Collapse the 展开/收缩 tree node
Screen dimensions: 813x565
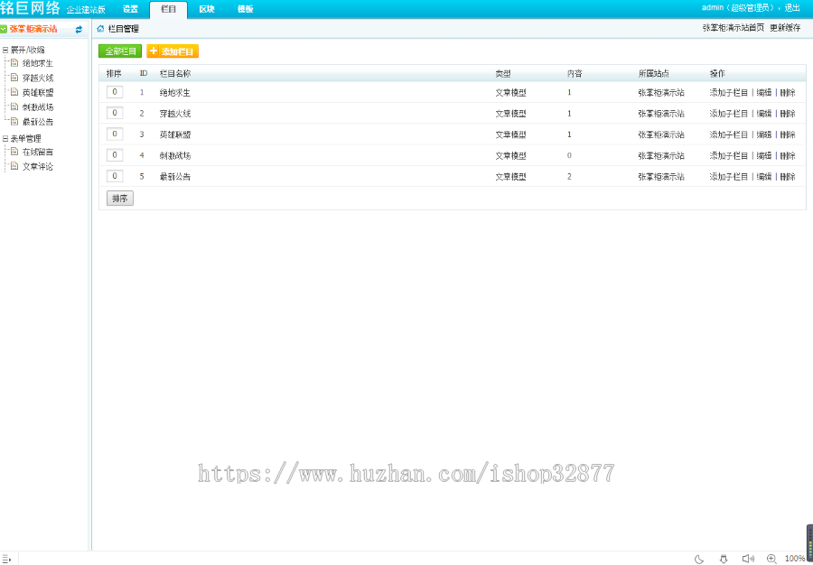tap(5, 51)
